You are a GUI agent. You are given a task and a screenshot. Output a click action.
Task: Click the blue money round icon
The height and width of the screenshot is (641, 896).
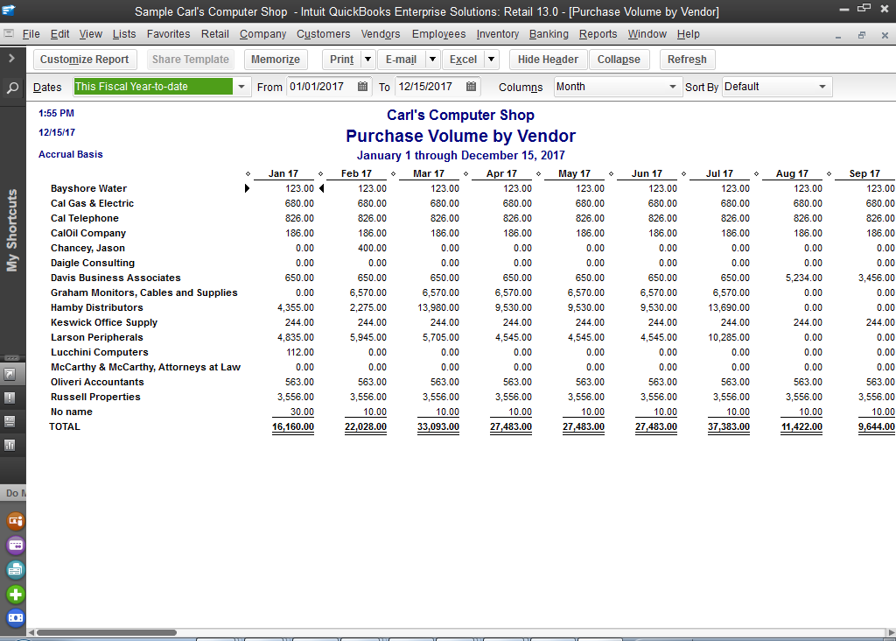(x=16, y=617)
